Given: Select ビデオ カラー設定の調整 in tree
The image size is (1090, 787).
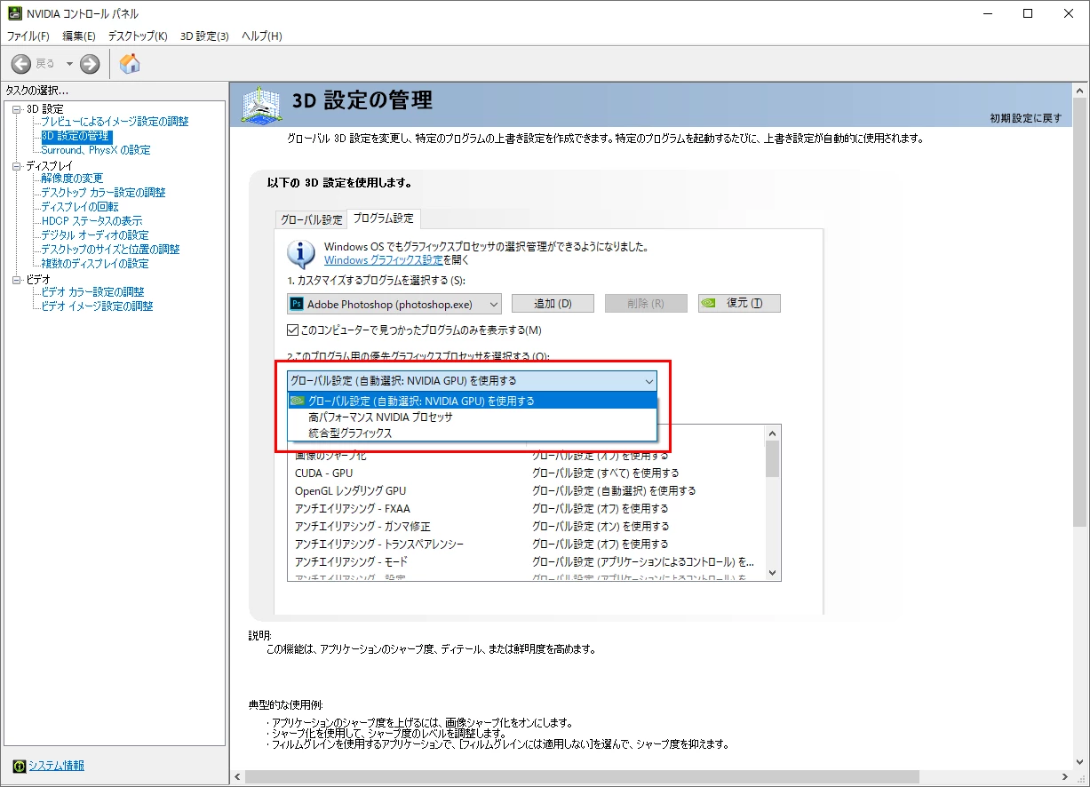Looking at the screenshot, I should (x=92, y=292).
